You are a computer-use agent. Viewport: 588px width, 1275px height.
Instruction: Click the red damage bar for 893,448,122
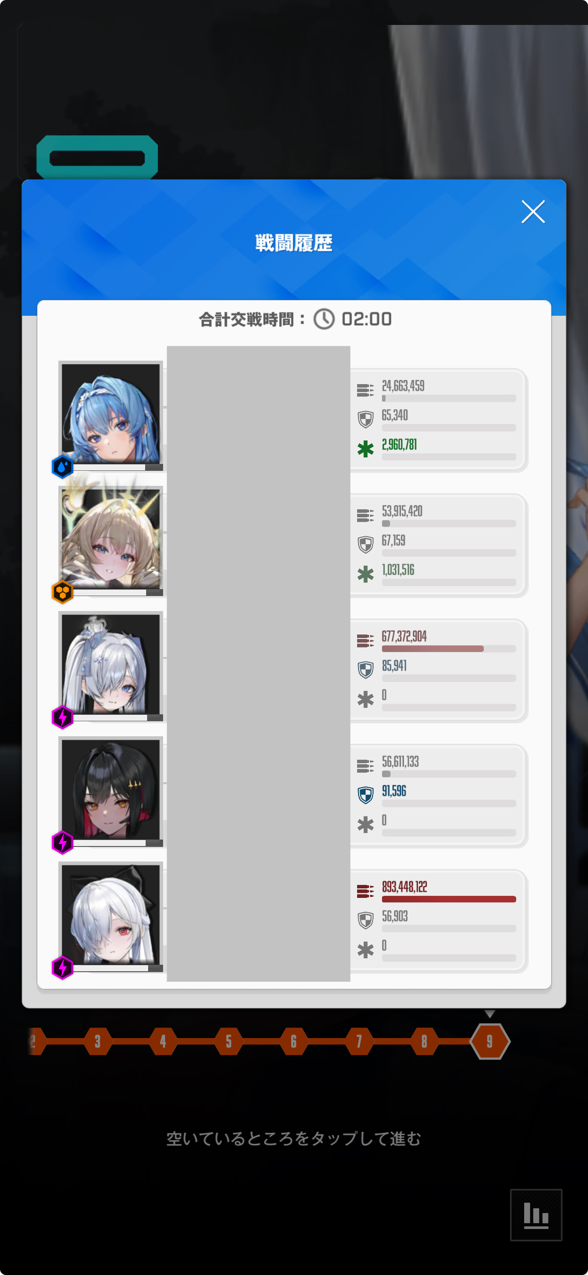(449, 899)
